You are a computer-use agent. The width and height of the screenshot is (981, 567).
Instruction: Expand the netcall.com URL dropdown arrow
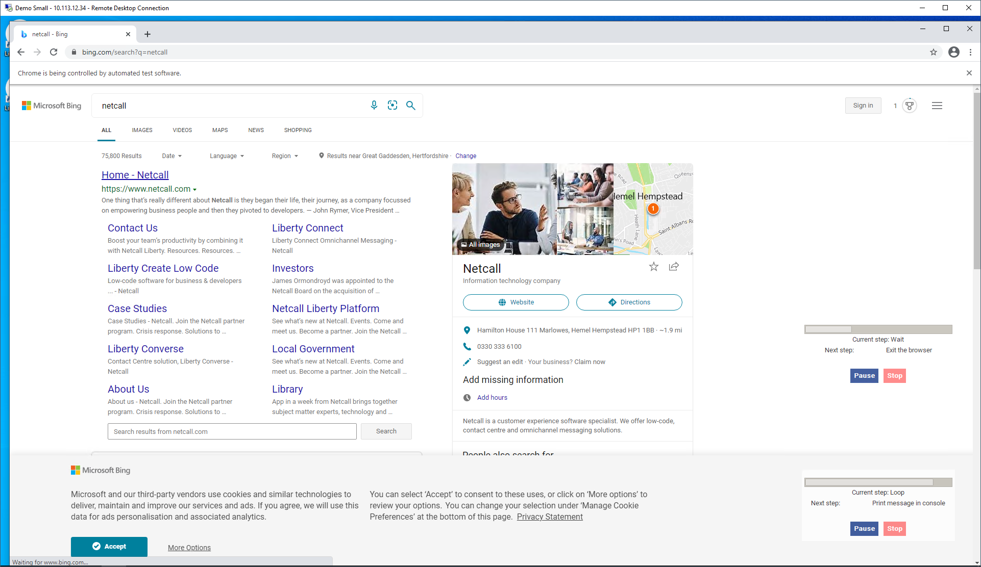point(194,190)
